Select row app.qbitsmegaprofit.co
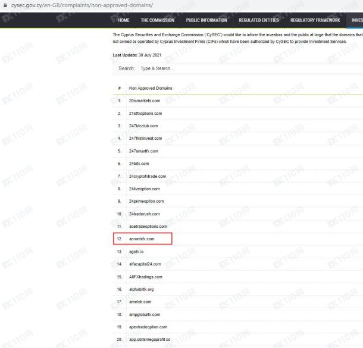The width and height of the screenshot is (363, 348). pyautogui.click(x=238, y=340)
